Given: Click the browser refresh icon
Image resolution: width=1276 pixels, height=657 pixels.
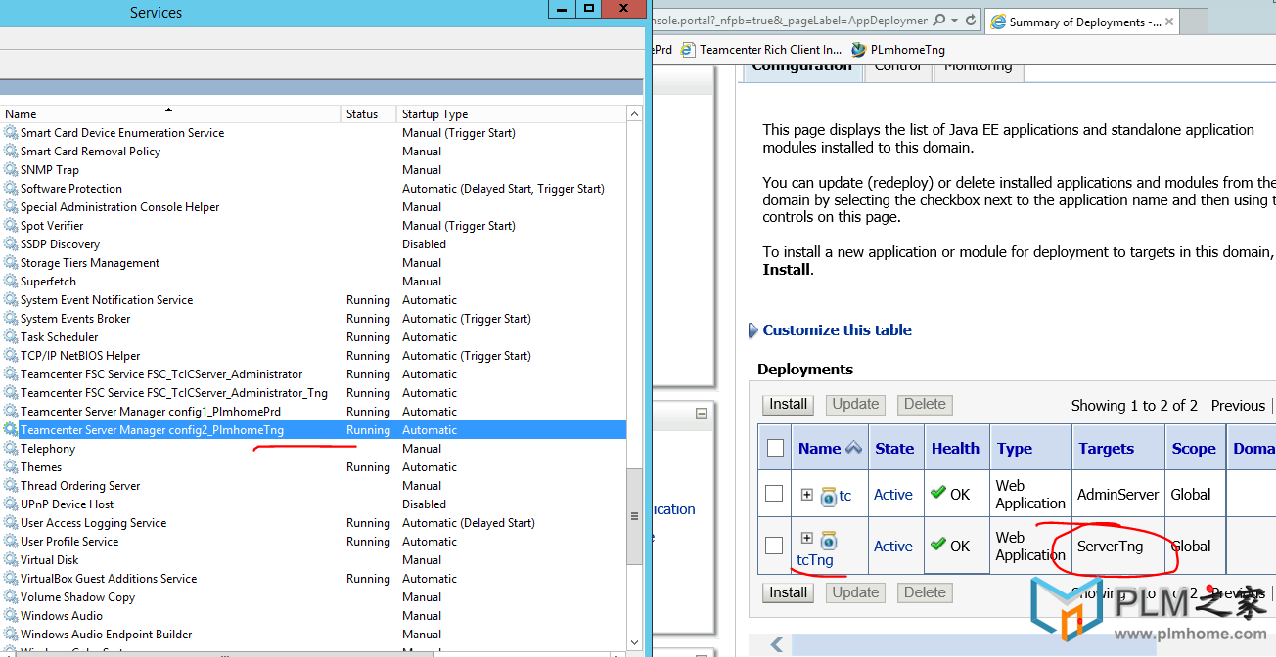Looking at the screenshot, I should pyautogui.click(x=971, y=20).
